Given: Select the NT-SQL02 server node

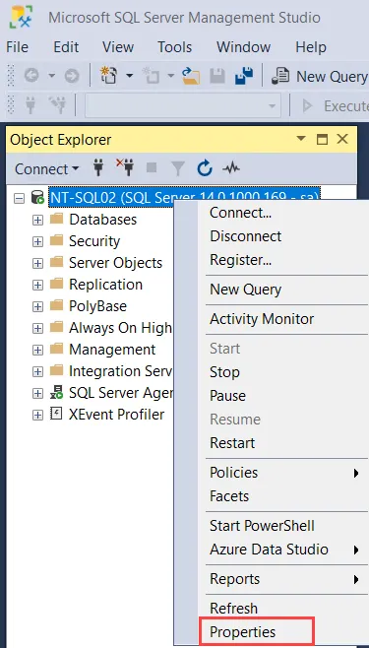Looking at the screenshot, I should pos(185,198).
